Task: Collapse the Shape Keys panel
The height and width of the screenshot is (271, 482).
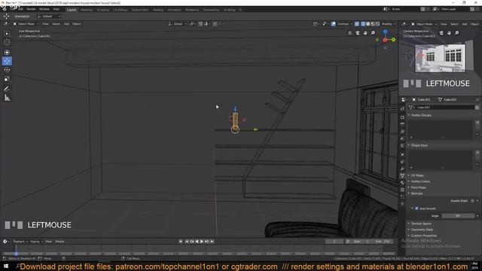Action: click(x=419, y=145)
